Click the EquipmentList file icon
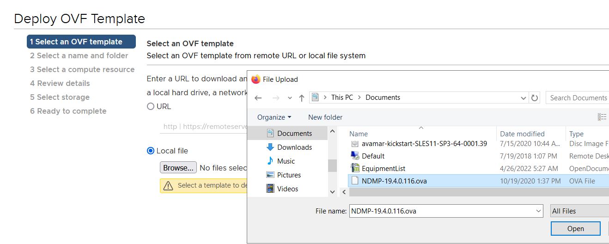 coord(355,169)
